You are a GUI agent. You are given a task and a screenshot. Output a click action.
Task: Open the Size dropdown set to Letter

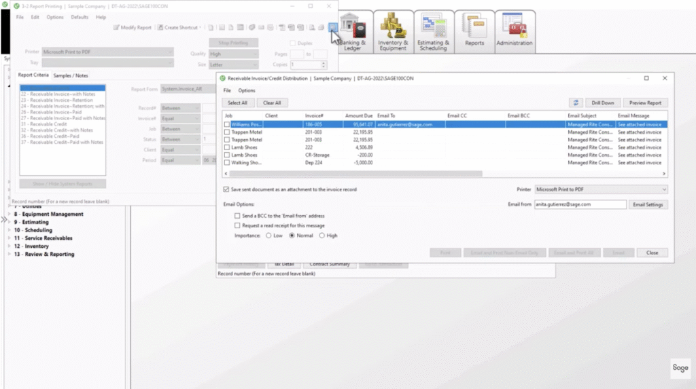[x=234, y=64]
